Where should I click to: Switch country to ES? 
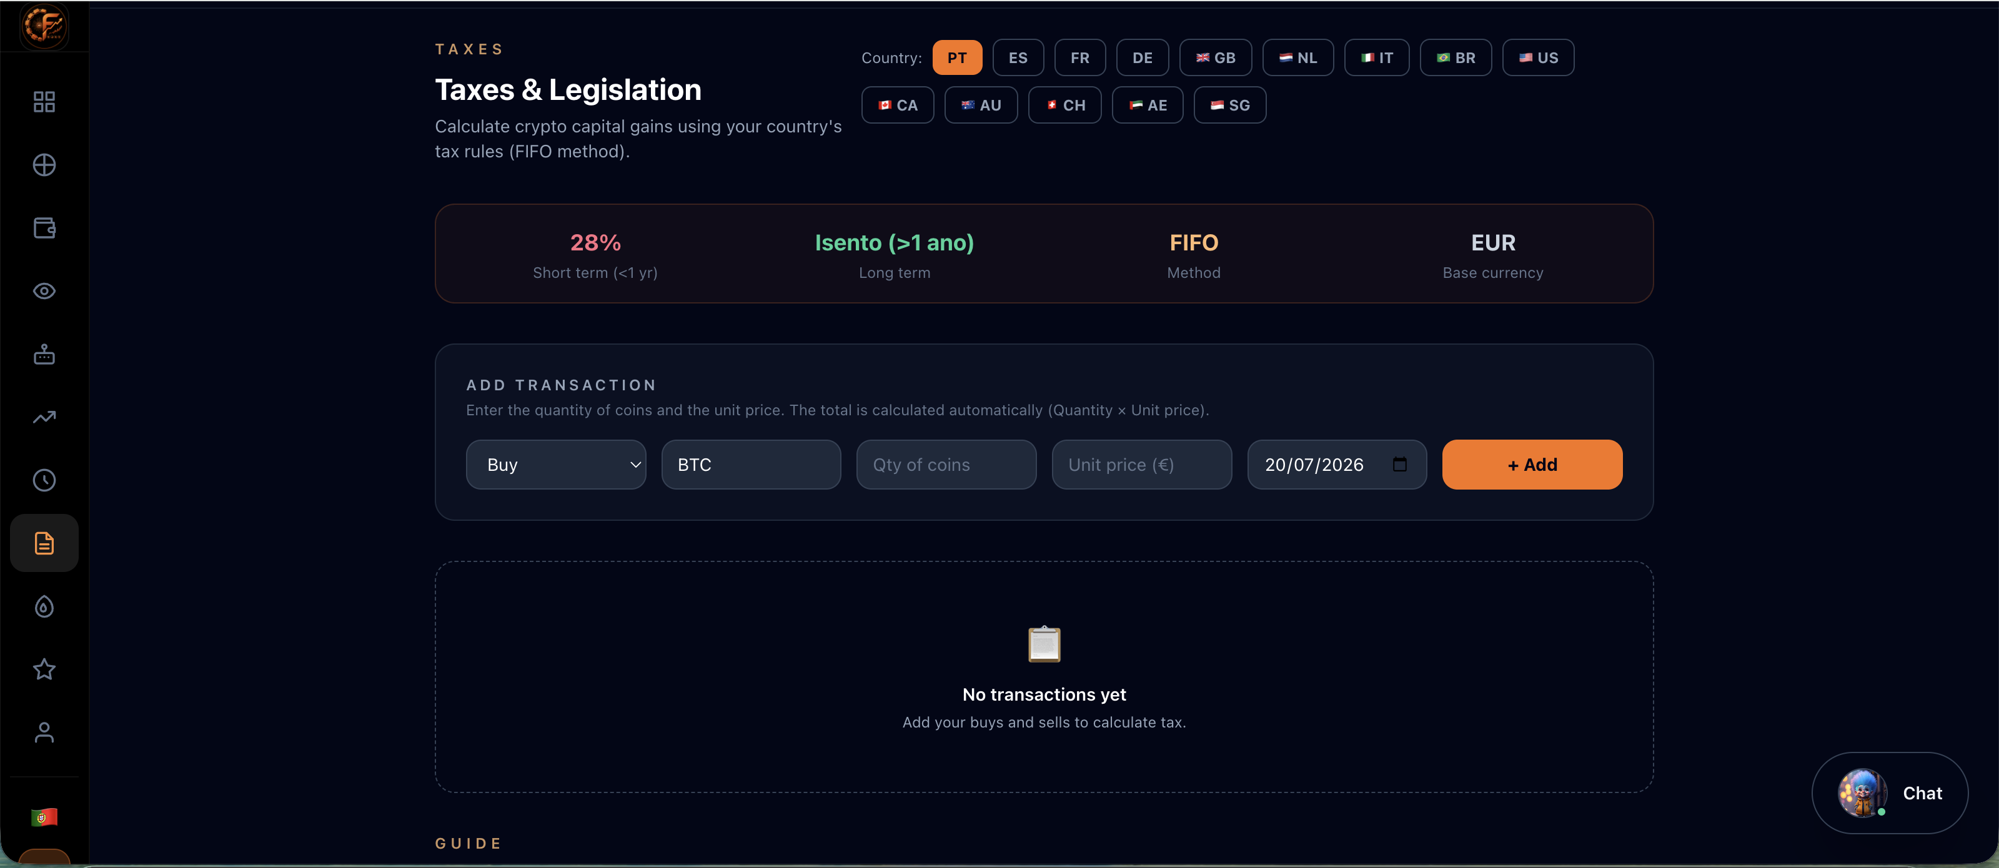1018,57
